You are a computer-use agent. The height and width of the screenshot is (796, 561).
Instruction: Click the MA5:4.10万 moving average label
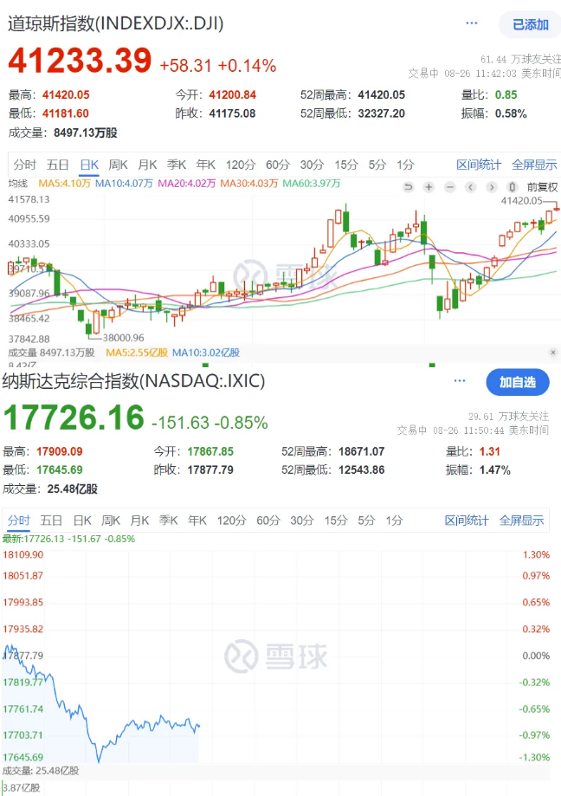click(64, 184)
